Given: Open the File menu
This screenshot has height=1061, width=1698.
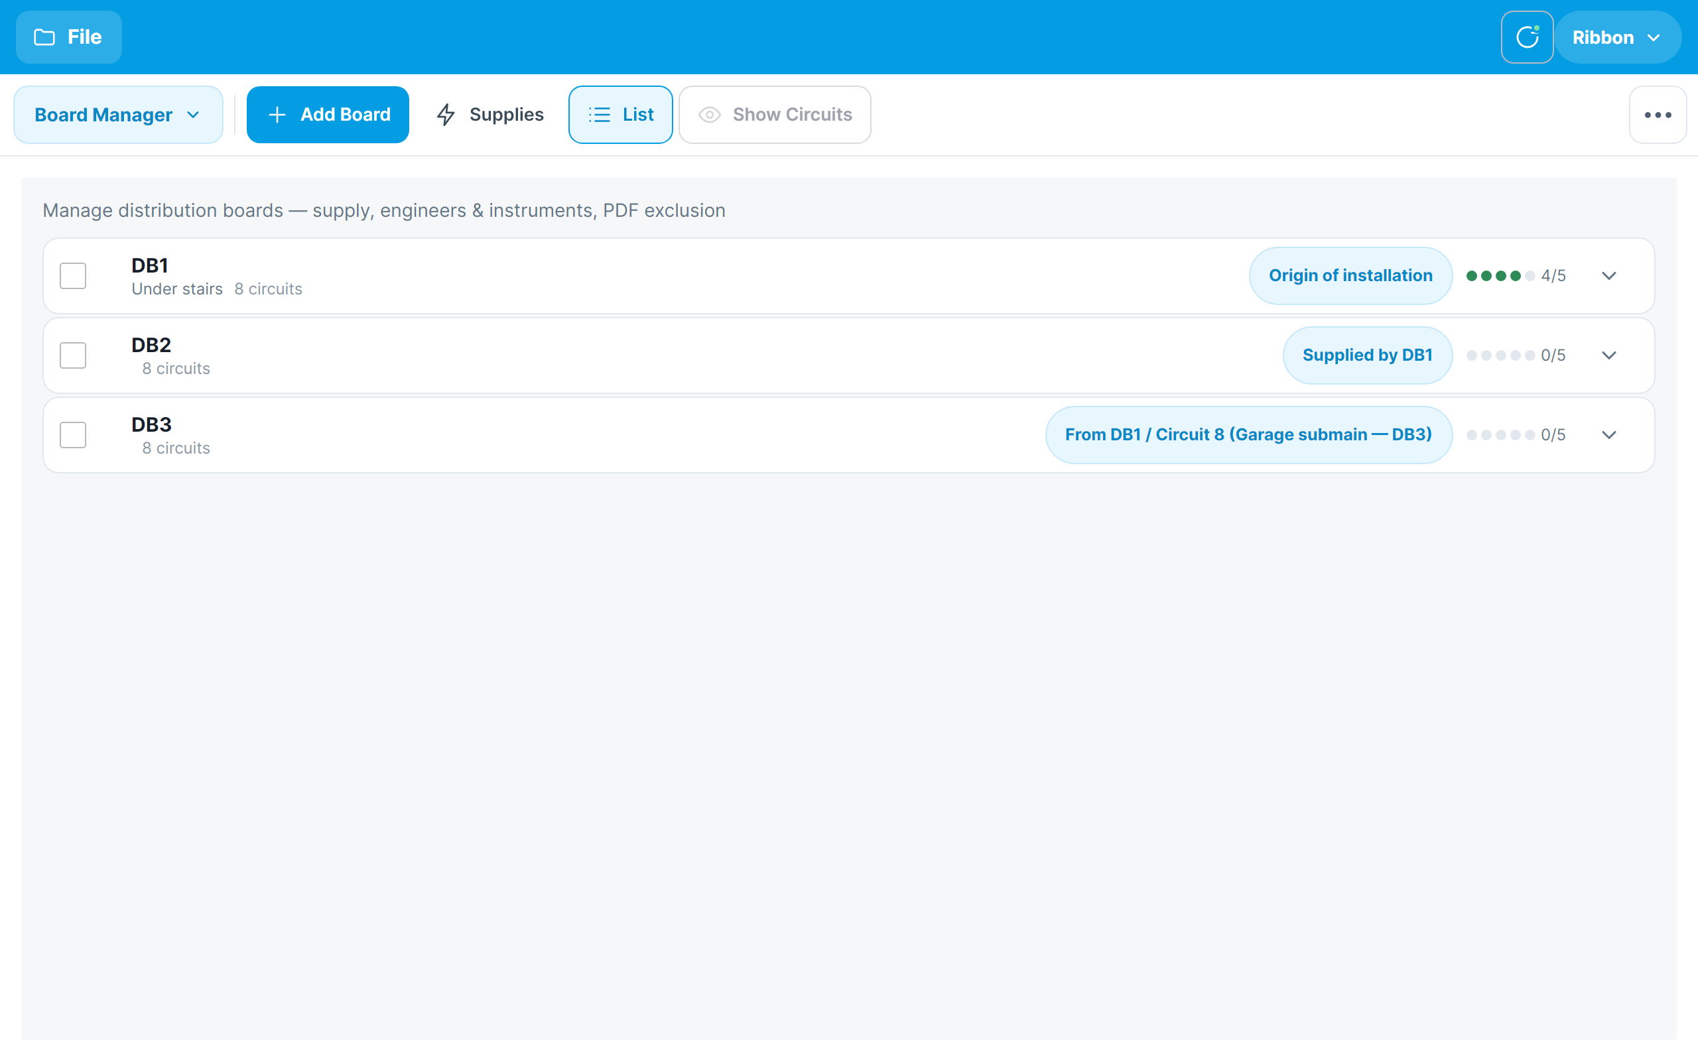Looking at the screenshot, I should pos(69,37).
